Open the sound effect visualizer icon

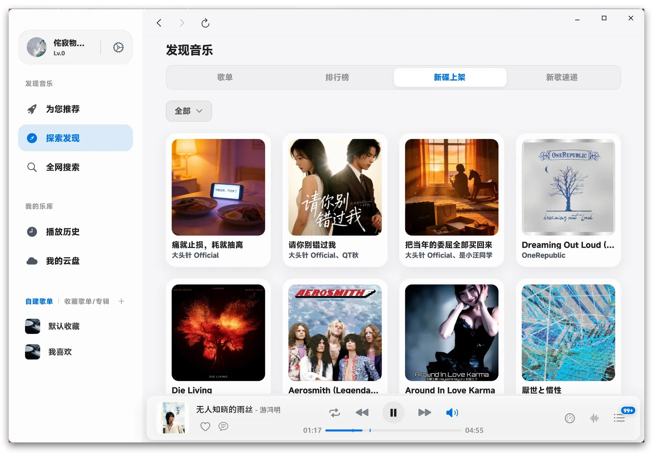point(594,418)
